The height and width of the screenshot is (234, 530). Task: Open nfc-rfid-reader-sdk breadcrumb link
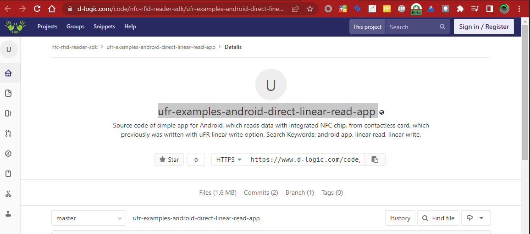[74, 47]
